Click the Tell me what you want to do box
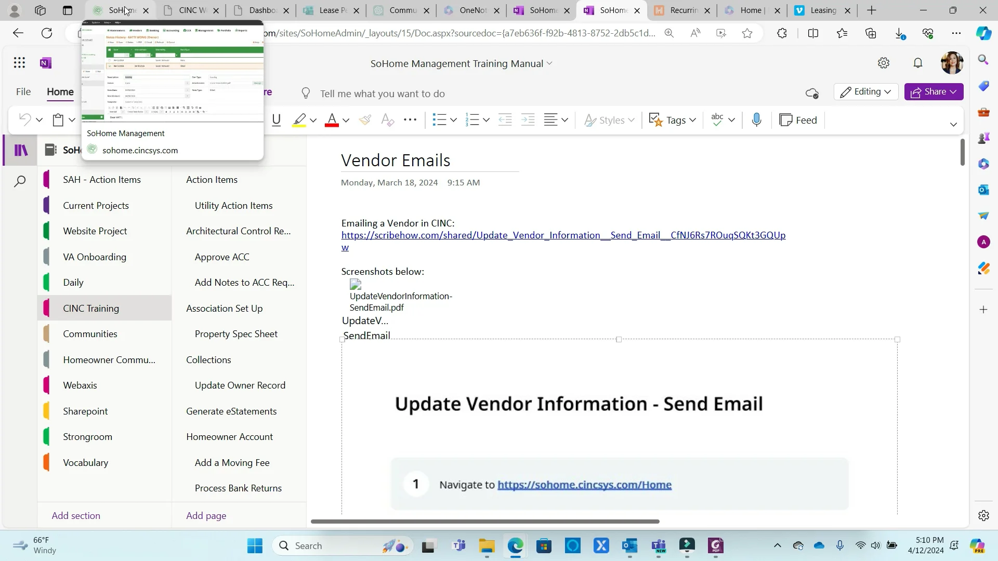998x561 pixels. 383,94
